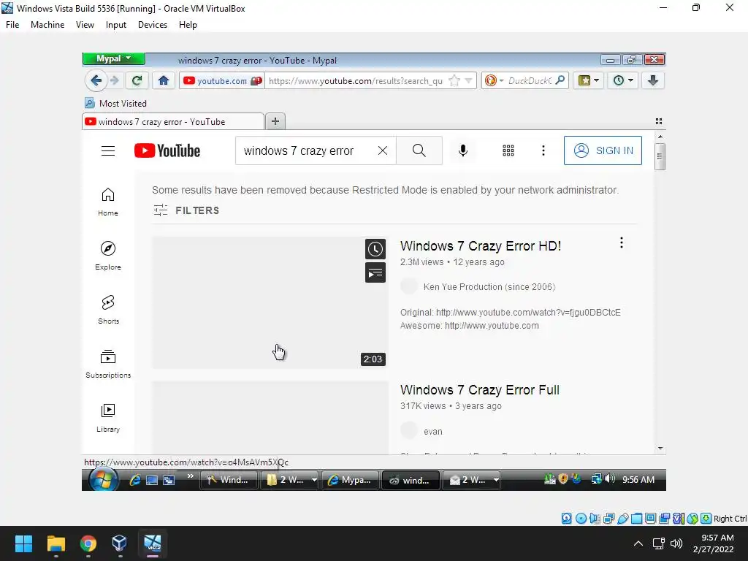
Task: Open options menu for Crazy Error HD result
Action: click(x=621, y=243)
